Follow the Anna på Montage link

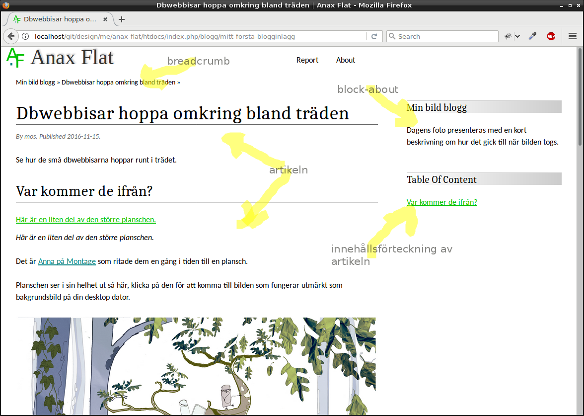point(67,261)
